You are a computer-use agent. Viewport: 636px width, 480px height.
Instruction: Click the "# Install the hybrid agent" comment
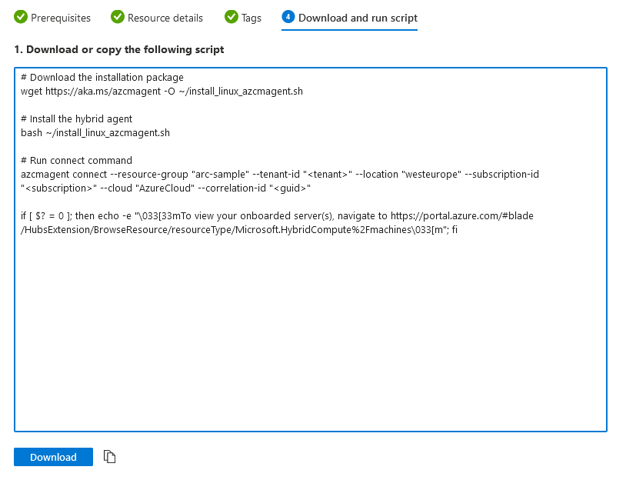(76, 119)
